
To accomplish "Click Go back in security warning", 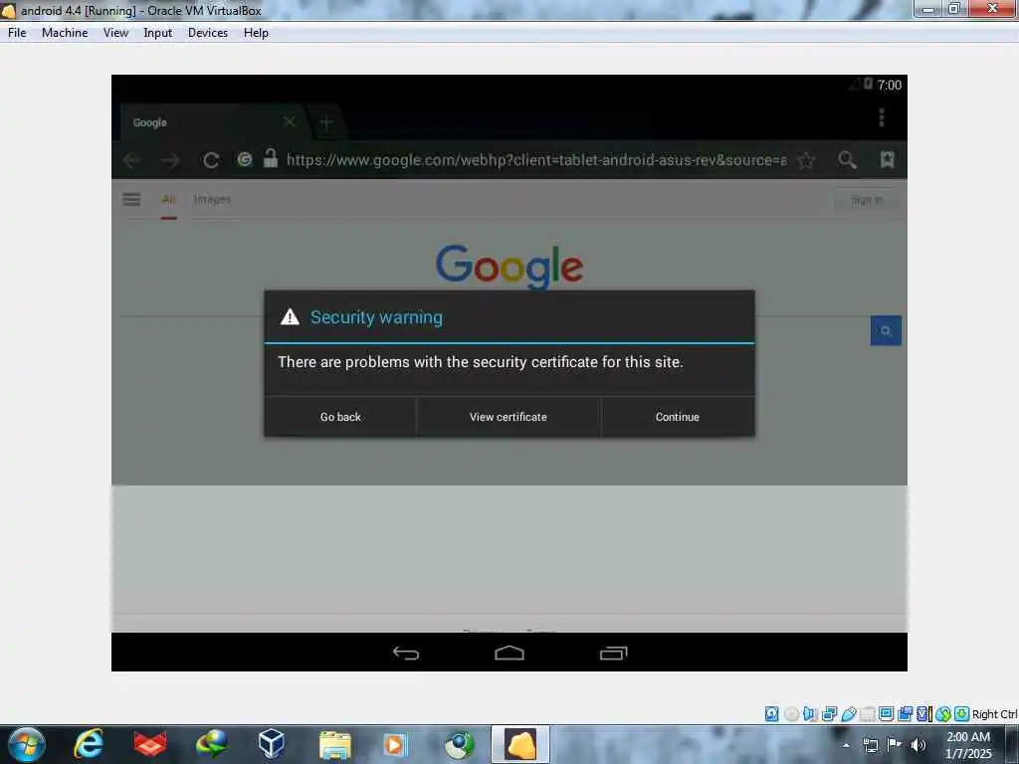I will pos(340,417).
